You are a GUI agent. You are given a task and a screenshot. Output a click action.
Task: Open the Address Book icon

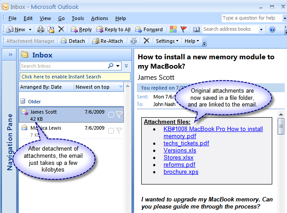pyautogui.click(x=196, y=29)
